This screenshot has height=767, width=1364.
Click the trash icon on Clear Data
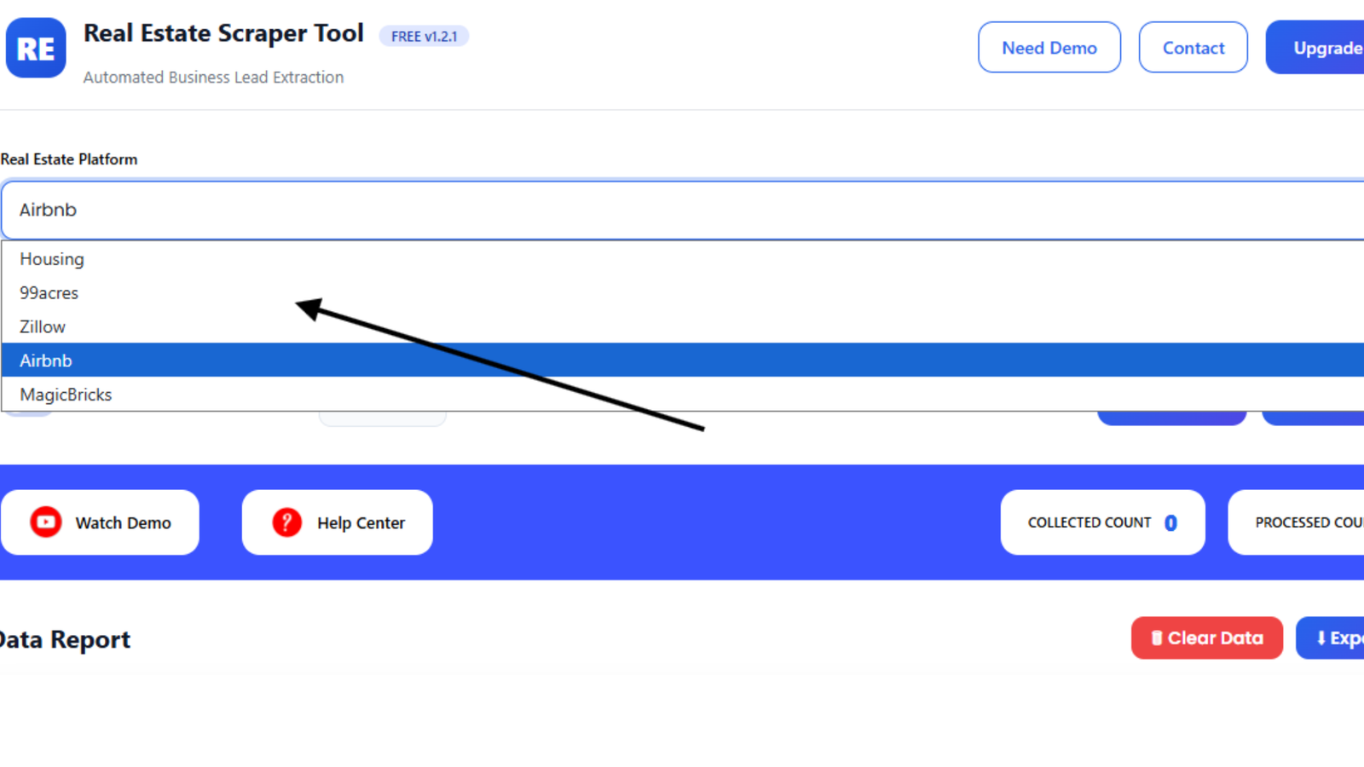coord(1157,637)
